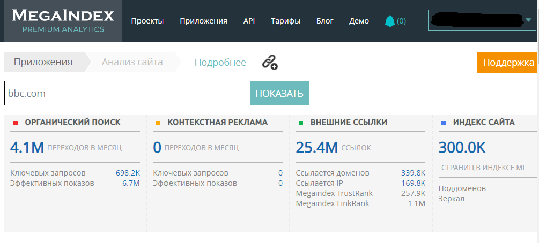Image resolution: width=539 pixels, height=243 pixels.
Task: Open the Приложения top menu item
Action: point(203,21)
